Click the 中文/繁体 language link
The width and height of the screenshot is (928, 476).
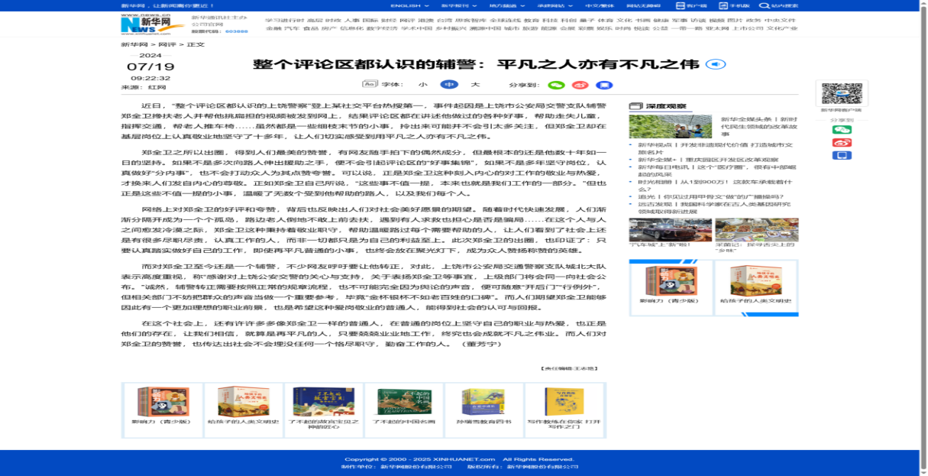pyautogui.click(x=599, y=5)
